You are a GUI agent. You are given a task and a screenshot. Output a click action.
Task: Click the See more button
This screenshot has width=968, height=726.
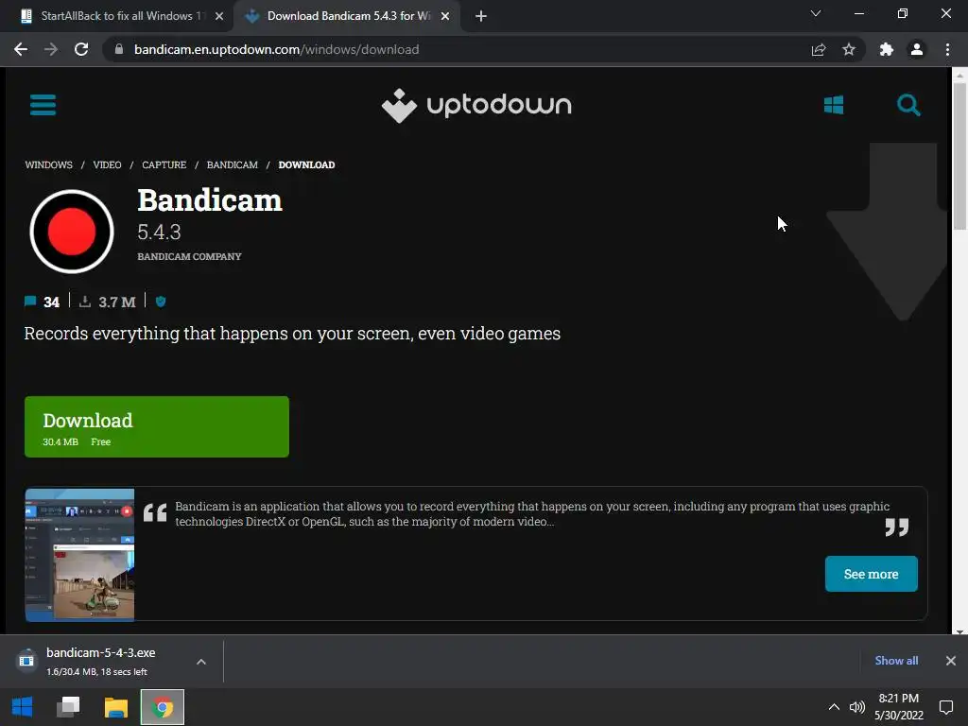(x=871, y=574)
